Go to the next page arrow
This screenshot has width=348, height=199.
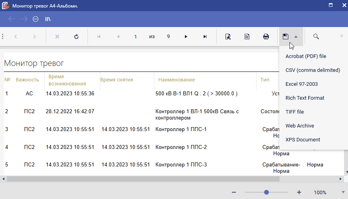point(186,37)
